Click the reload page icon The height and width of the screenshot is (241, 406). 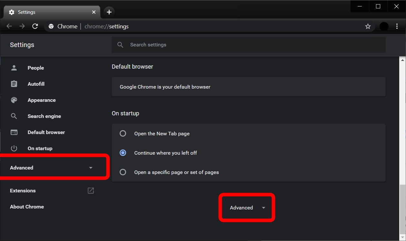click(x=35, y=26)
